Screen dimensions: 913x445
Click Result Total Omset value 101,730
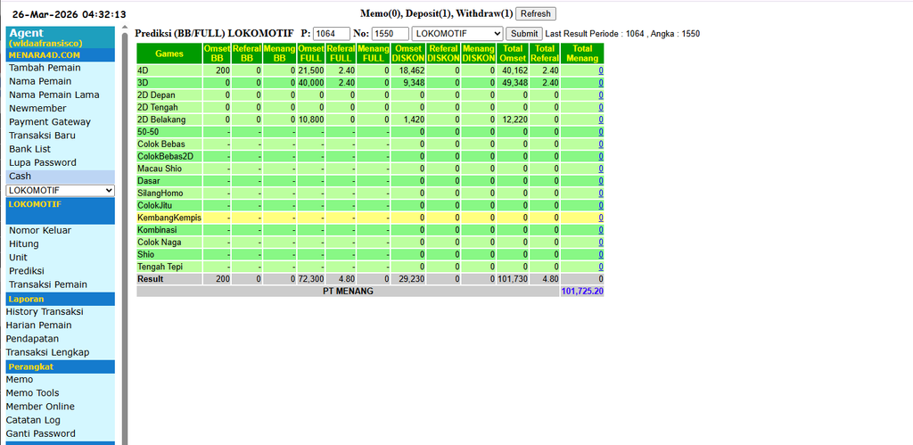click(513, 279)
